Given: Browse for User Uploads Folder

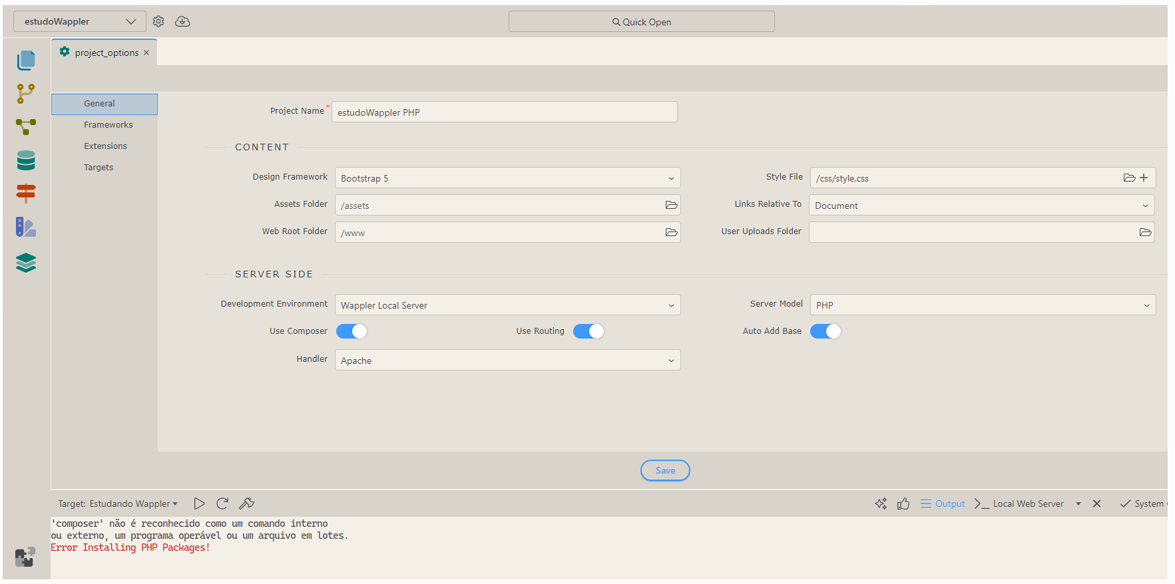Looking at the screenshot, I should 1145,232.
